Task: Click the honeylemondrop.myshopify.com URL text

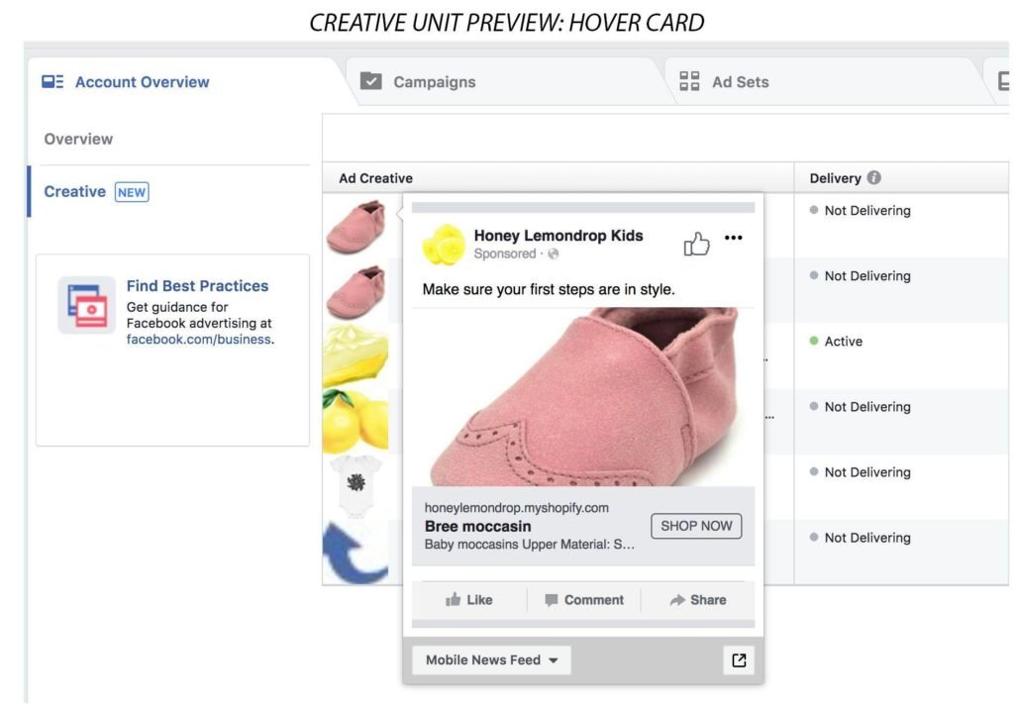Action: click(517, 508)
